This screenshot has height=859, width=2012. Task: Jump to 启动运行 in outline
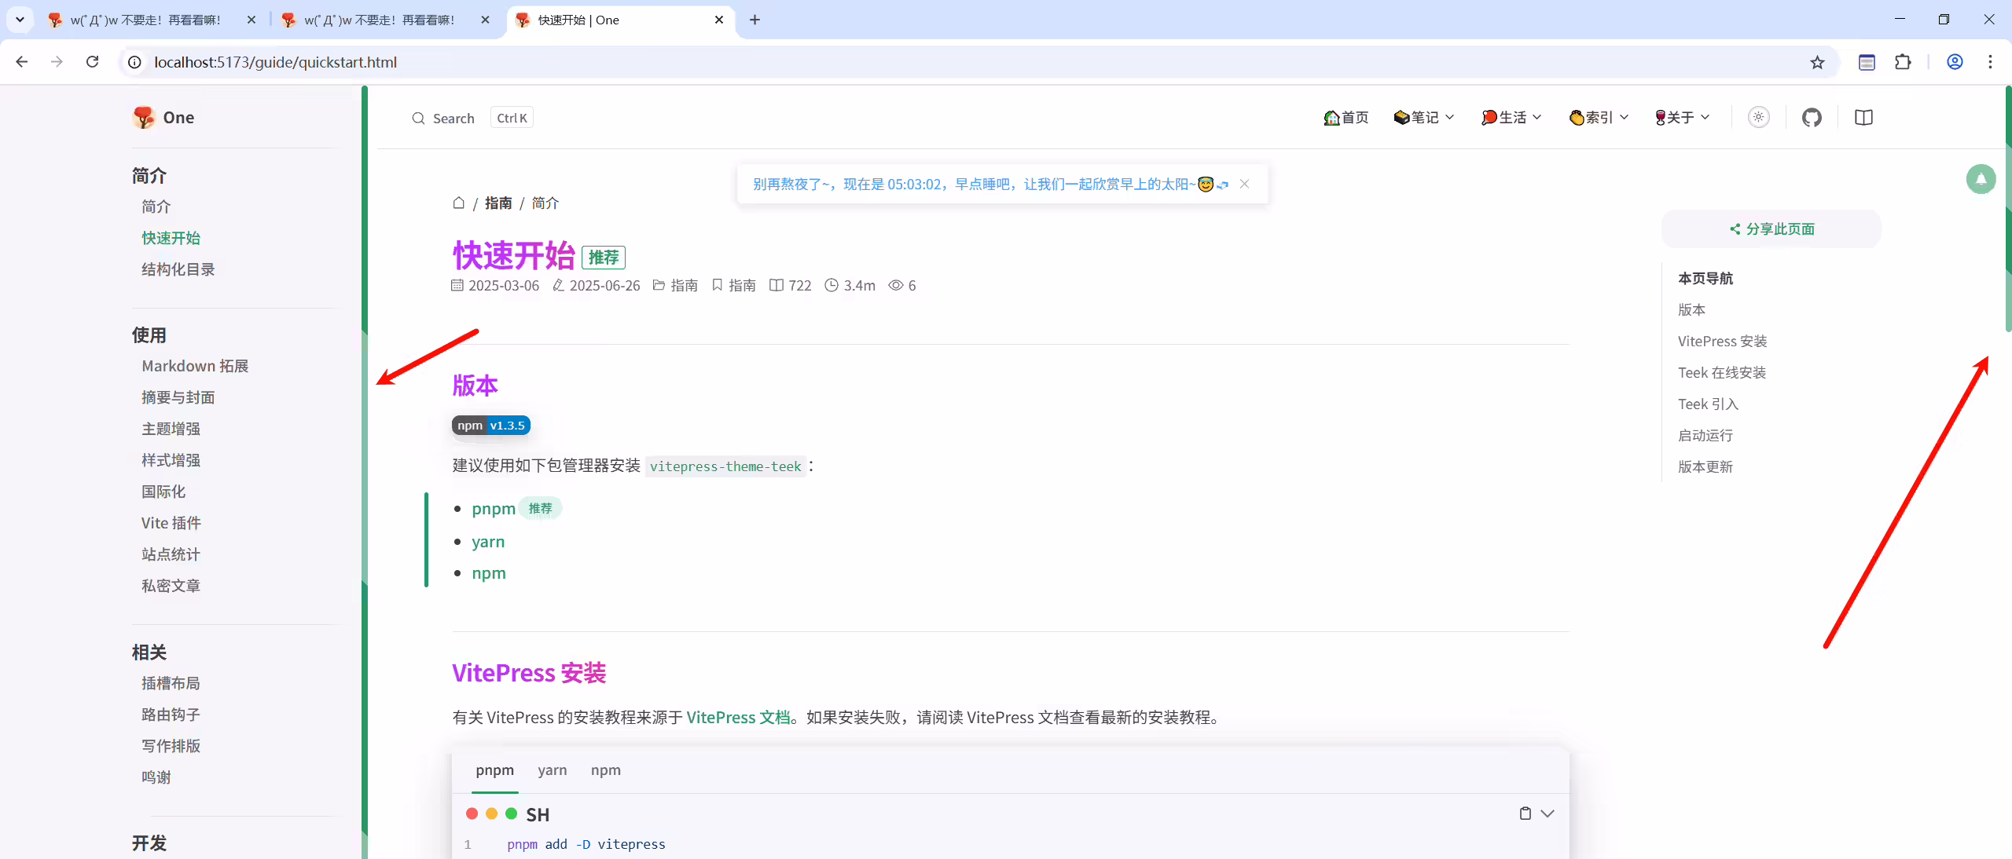click(1705, 436)
